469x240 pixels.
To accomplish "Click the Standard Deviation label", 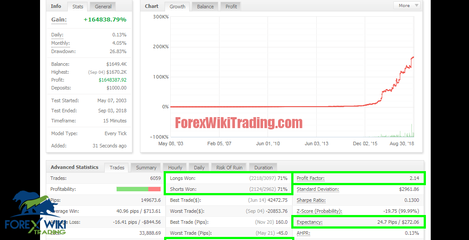I will pyautogui.click(x=318, y=189).
